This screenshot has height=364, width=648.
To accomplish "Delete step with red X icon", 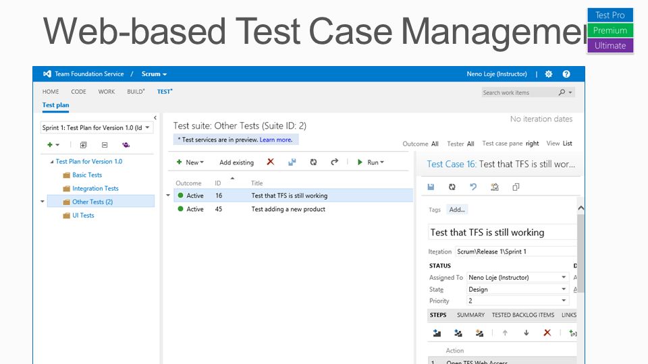I will tap(547, 332).
